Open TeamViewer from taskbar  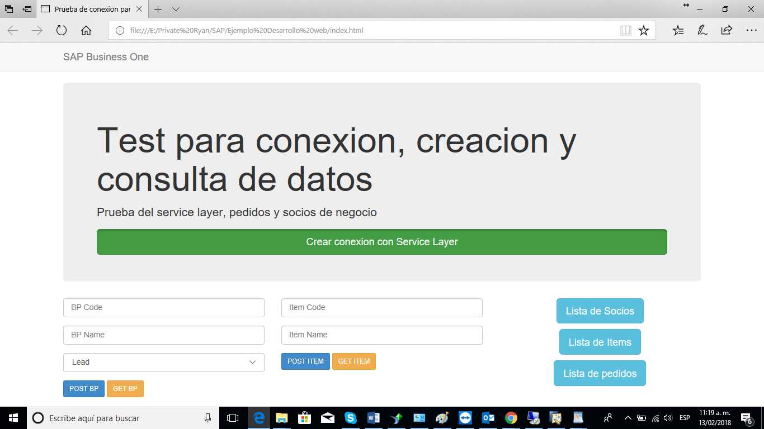click(465, 418)
